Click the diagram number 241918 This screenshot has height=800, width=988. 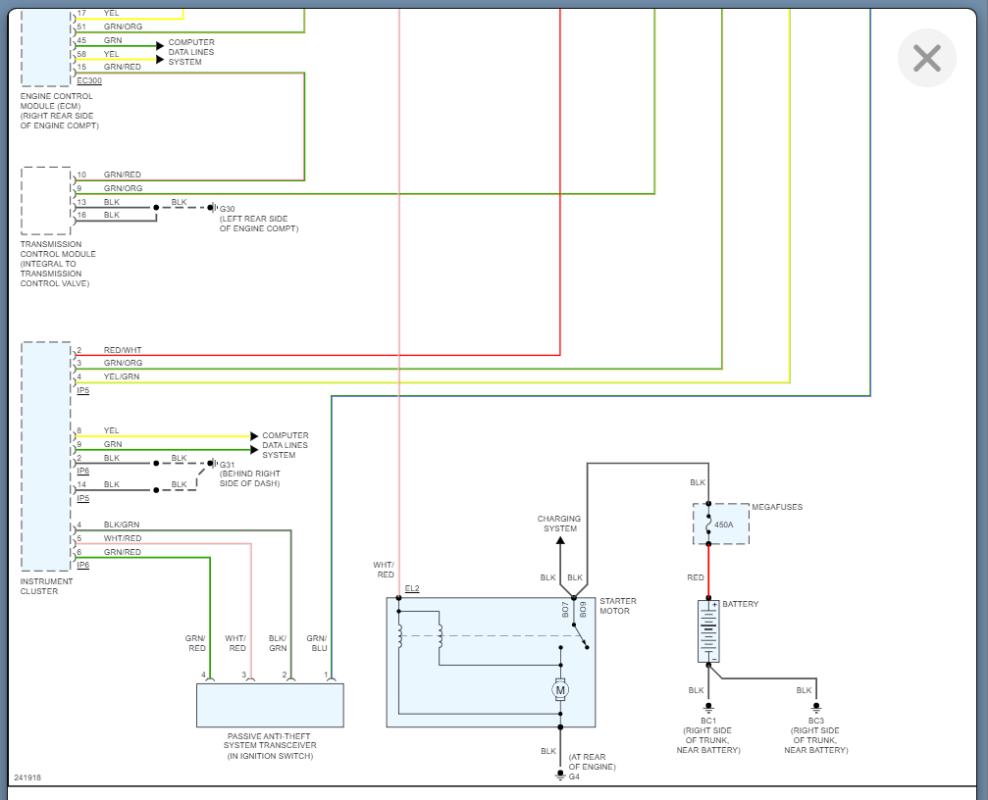click(x=27, y=777)
